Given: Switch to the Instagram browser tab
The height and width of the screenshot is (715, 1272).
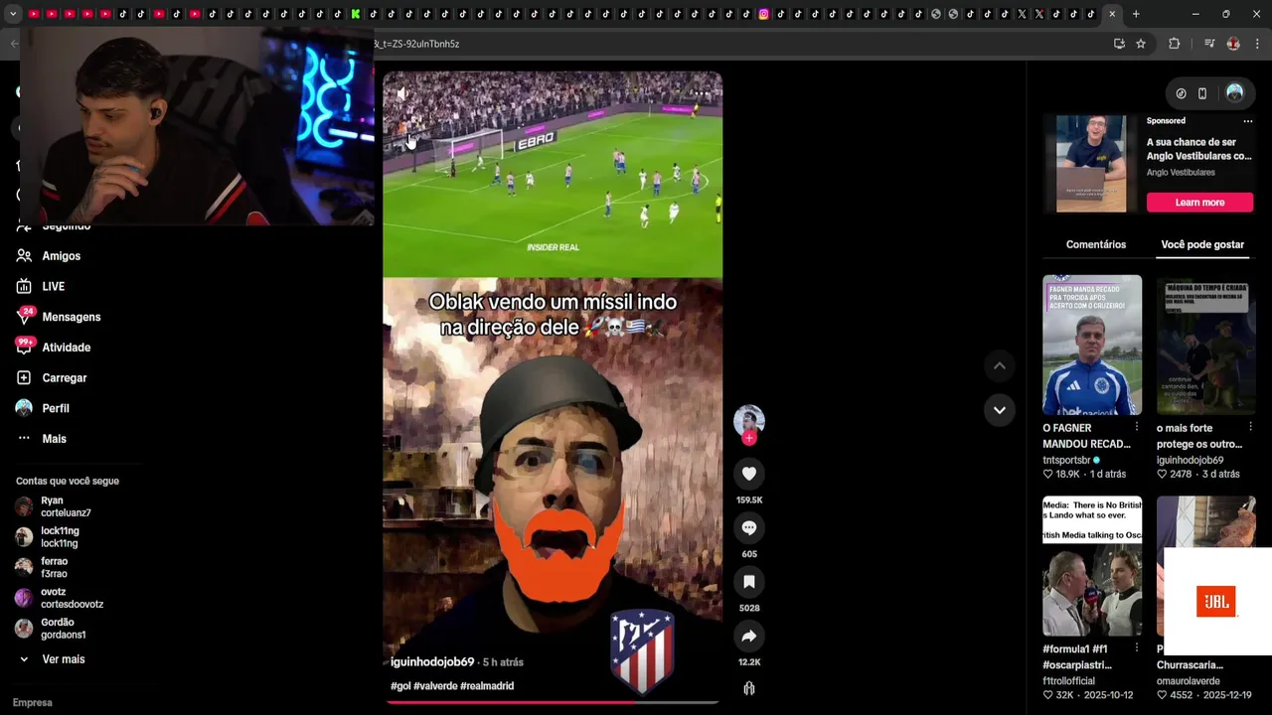Looking at the screenshot, I should click(763, 14).
